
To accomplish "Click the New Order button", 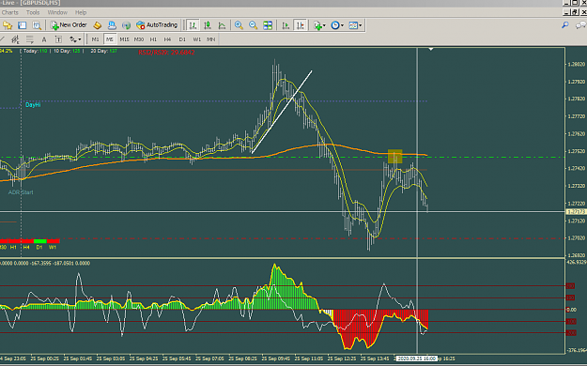I will point(69,25).
